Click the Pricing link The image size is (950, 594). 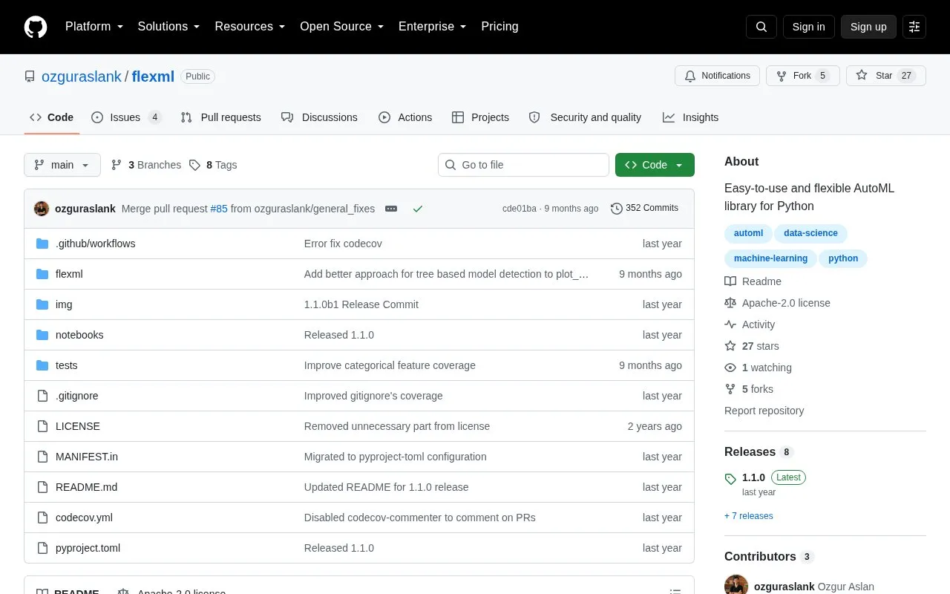[499, 27]
